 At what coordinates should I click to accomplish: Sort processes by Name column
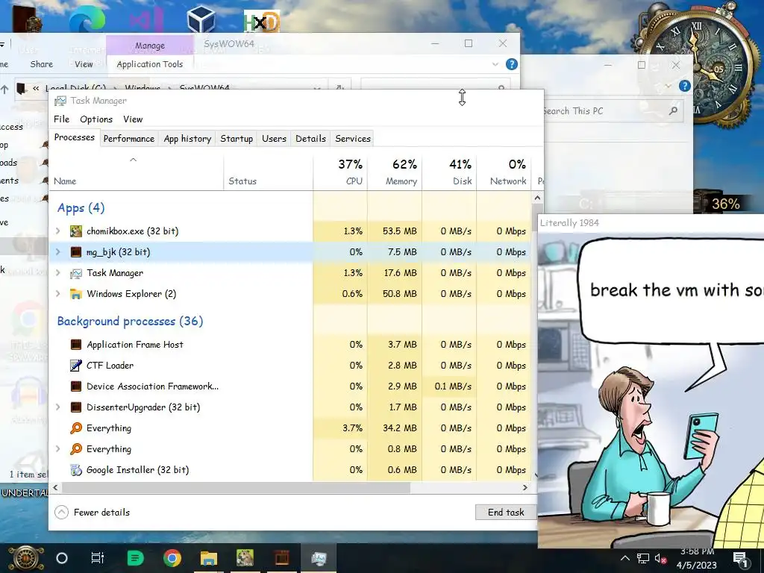click(x=137, y=172)
